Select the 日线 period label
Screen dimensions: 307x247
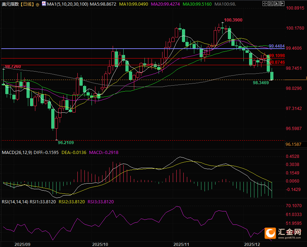(x=27, y=5)
